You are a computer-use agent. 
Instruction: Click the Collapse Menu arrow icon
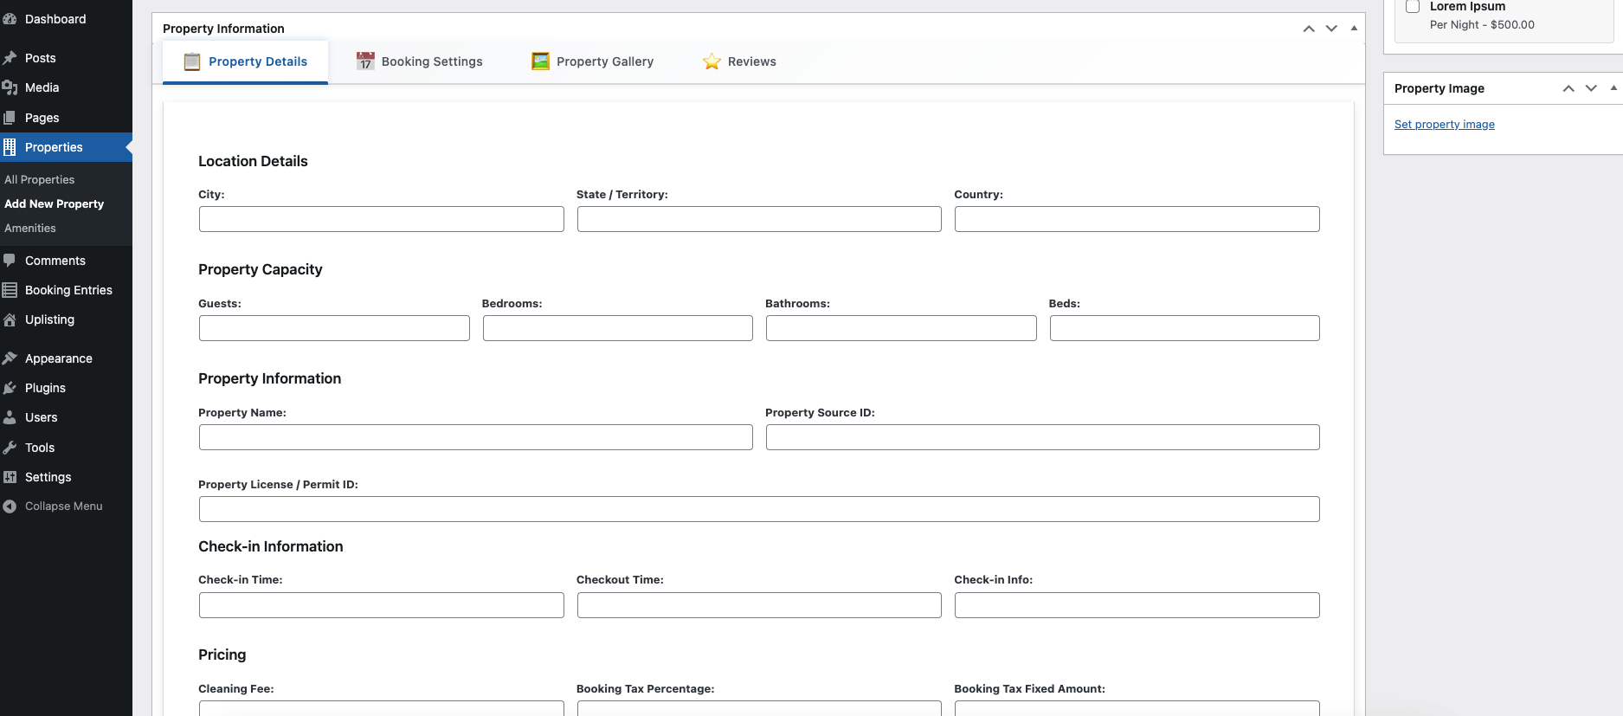[10, 506]
